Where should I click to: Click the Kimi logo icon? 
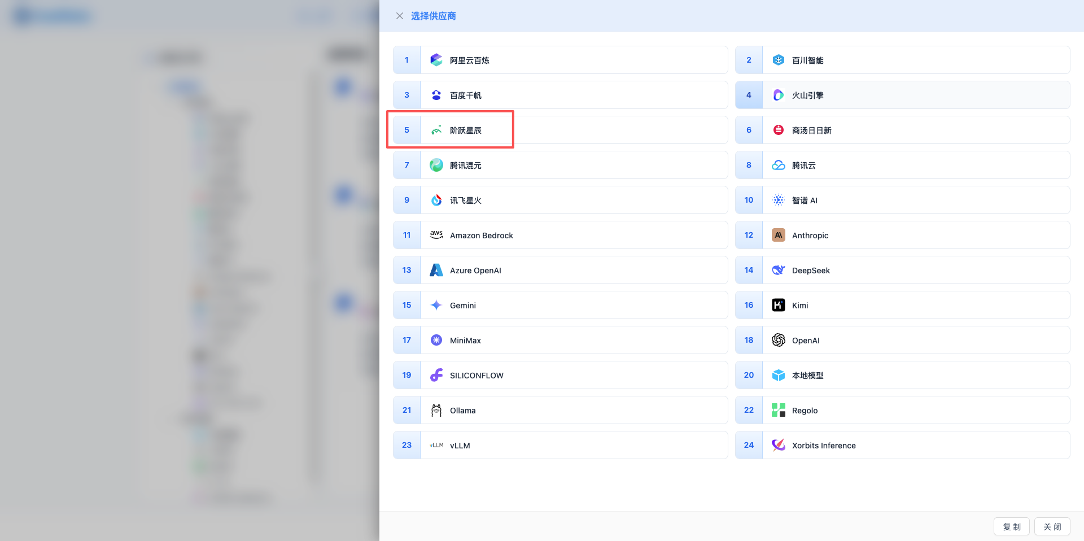click(778, 305)
